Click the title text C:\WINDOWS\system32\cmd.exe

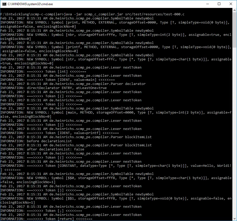[x=30, y=4]
